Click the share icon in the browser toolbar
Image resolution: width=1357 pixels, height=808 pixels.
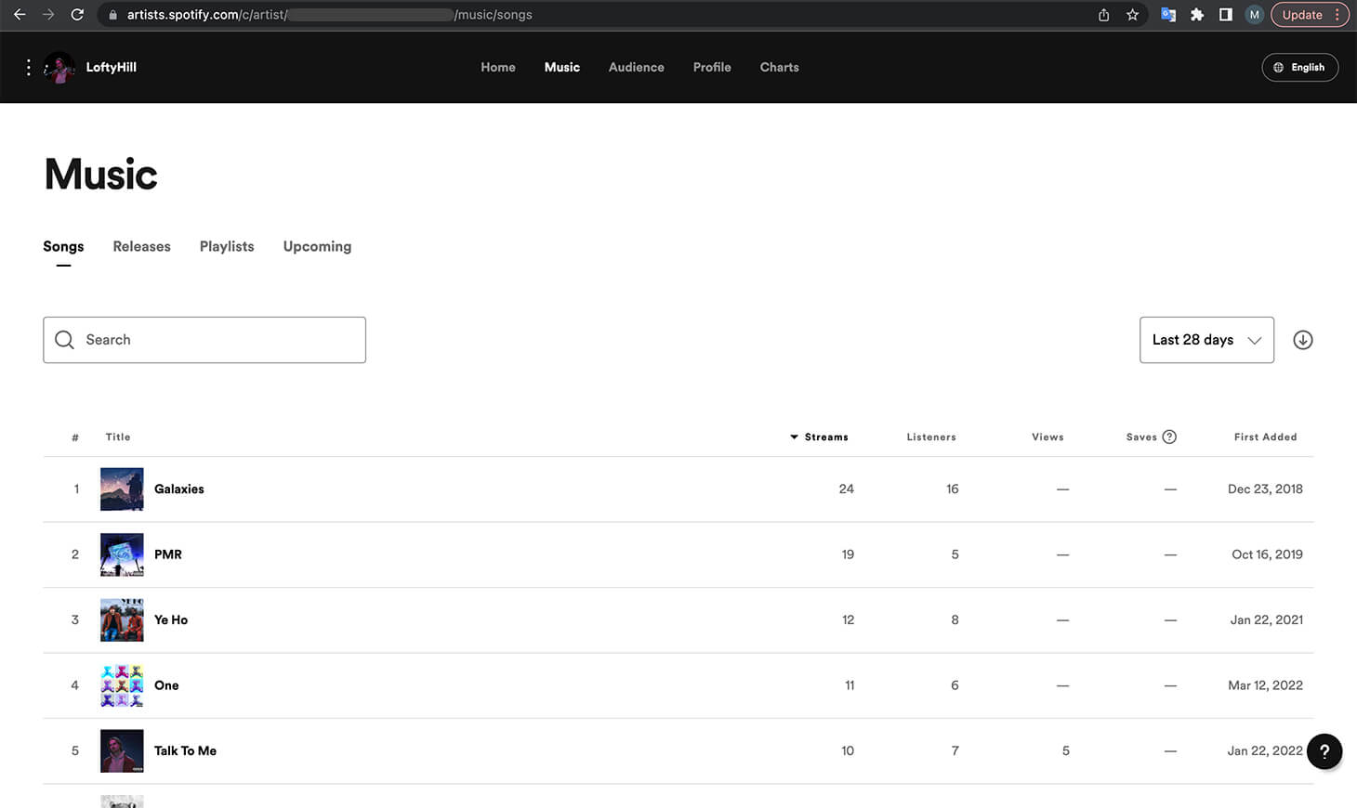click(x=1102, y=15)
